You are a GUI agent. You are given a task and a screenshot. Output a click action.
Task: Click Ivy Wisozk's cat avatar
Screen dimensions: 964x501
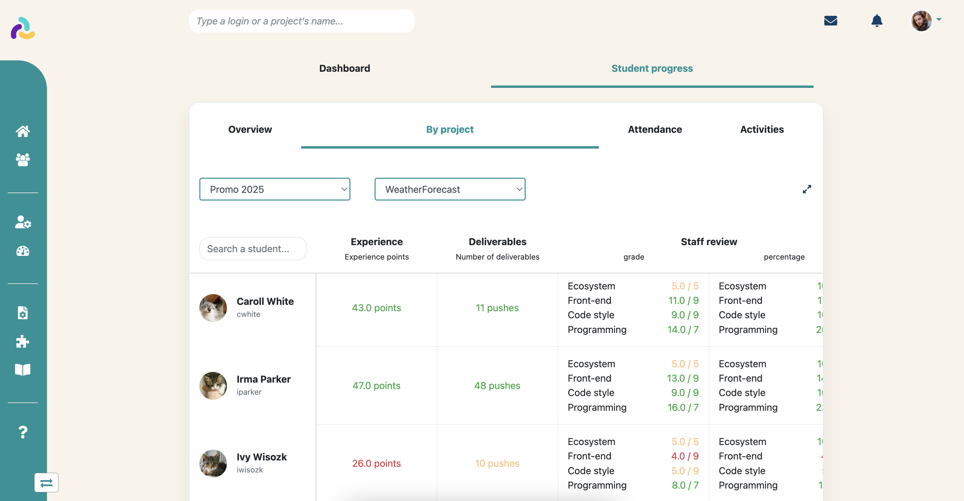(x=213, y=463)
